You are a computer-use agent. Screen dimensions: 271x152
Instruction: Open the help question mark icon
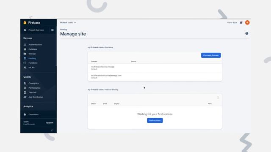point(247,33)
